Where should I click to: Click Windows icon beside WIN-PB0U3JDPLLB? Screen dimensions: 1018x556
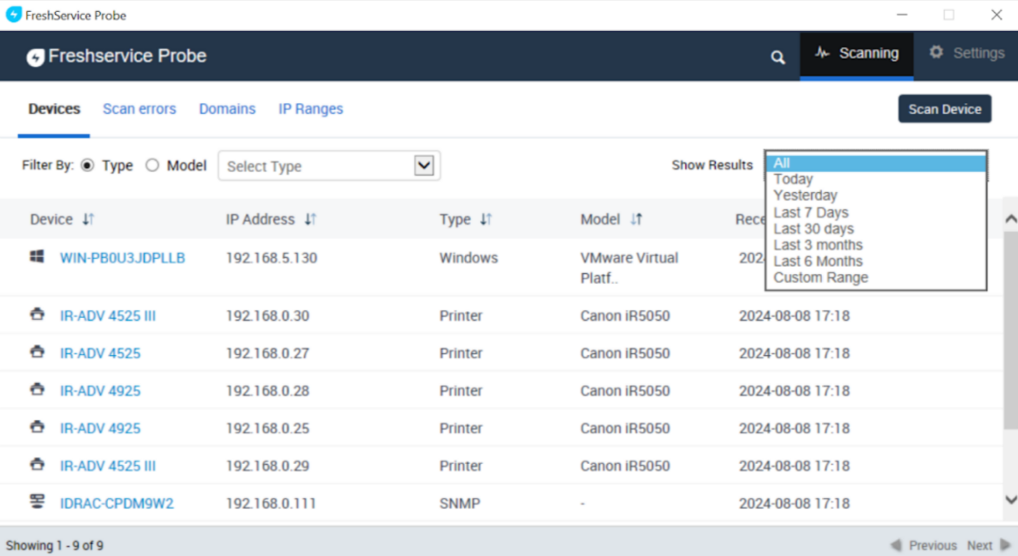(37, 257)
